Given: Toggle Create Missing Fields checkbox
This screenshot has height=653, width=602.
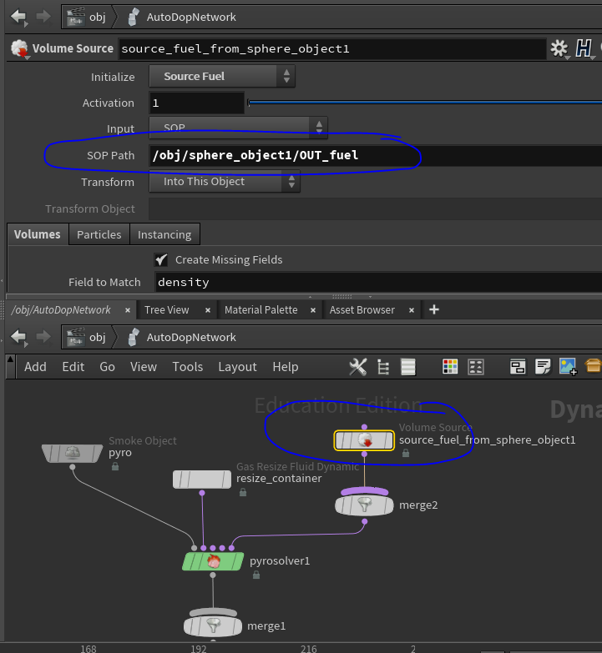Looking at the screenshot, I should click(x=161, y=259).
